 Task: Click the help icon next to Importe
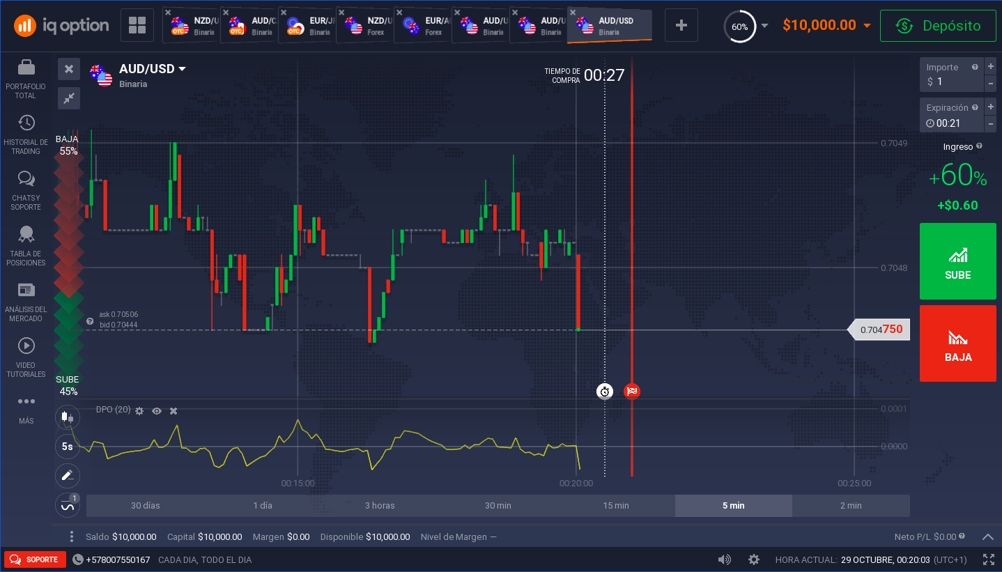click(x=975, y=68)
